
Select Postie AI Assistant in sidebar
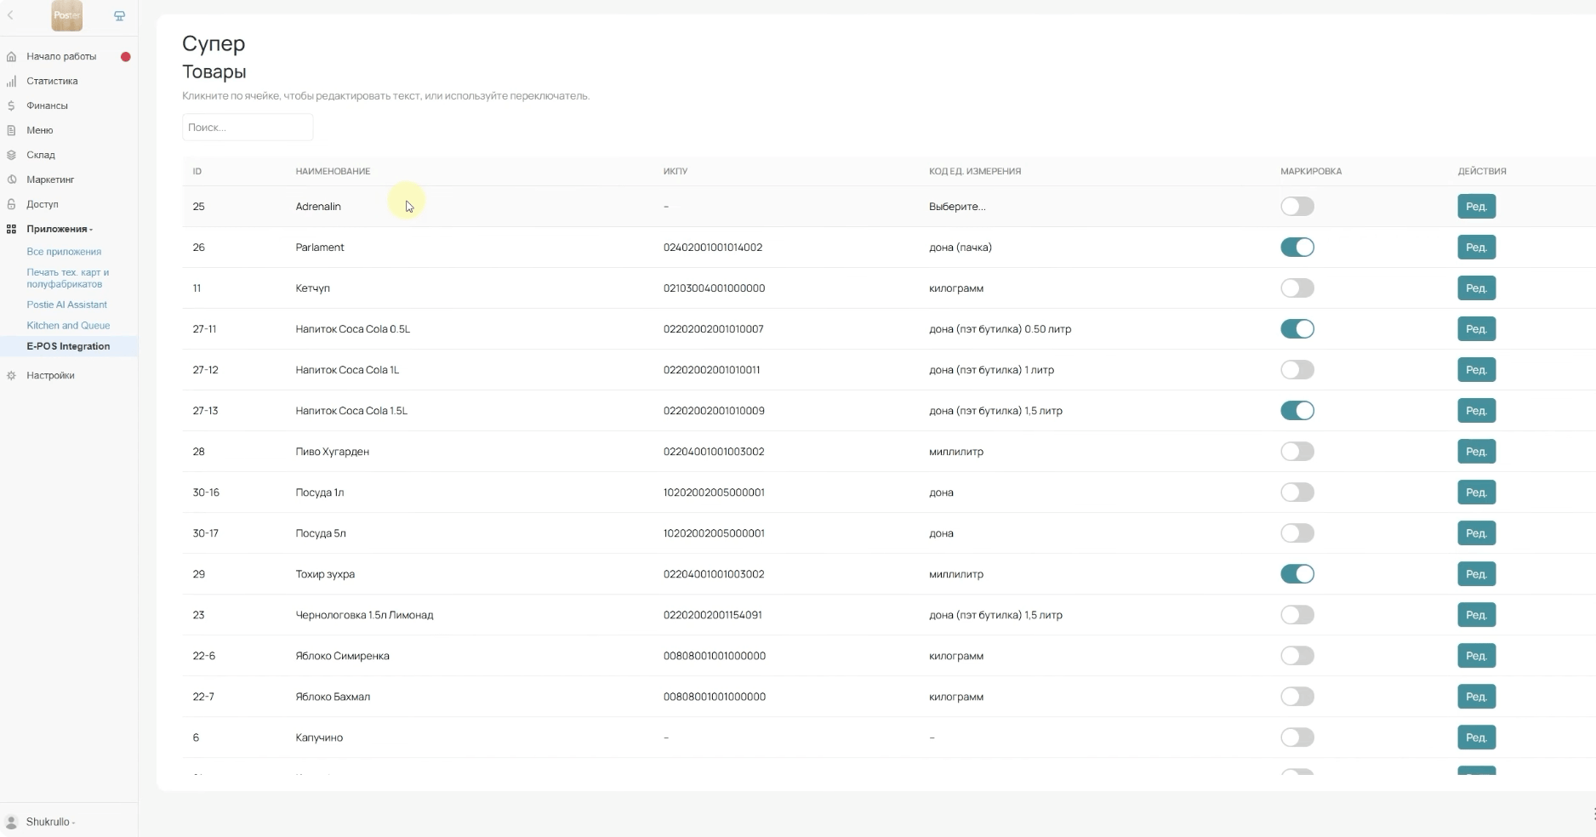pos(66,305)
